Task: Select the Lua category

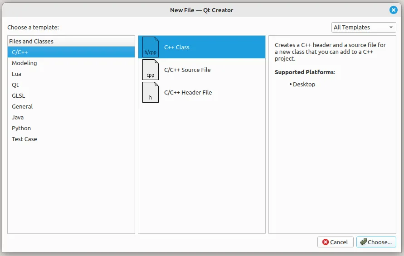Action: pyautogui.click(x=71, y=74)
